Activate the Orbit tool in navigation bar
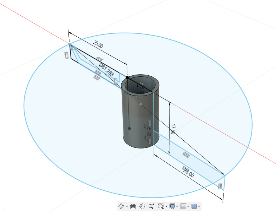 pos(121,206)
